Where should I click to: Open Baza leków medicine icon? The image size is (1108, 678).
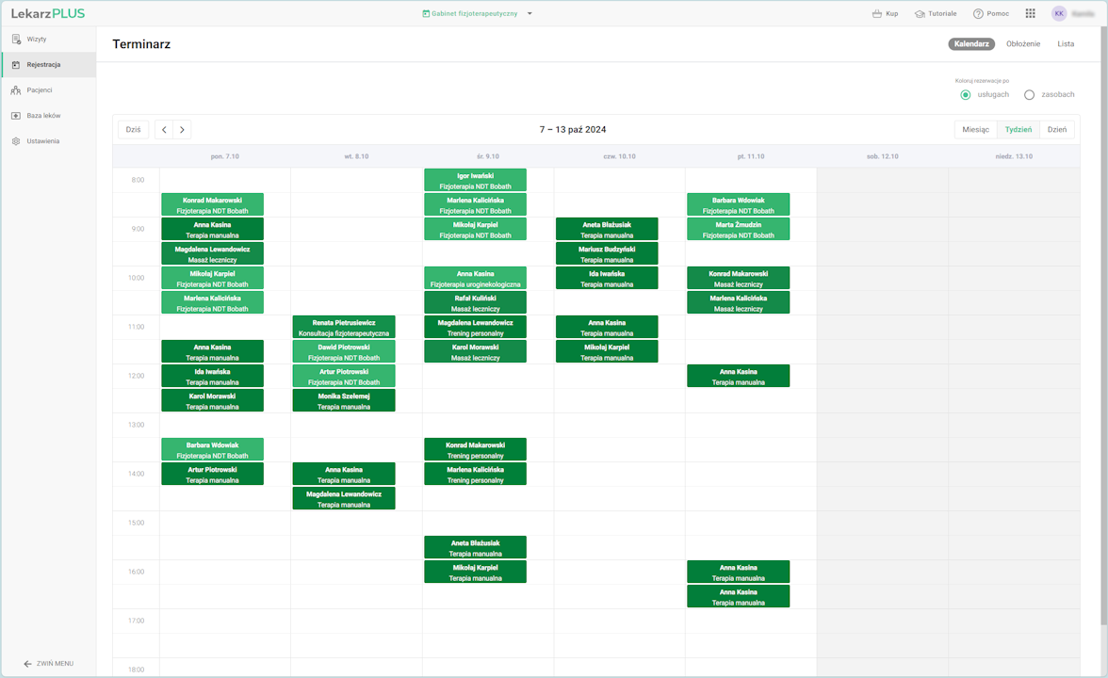pos(17,116)
